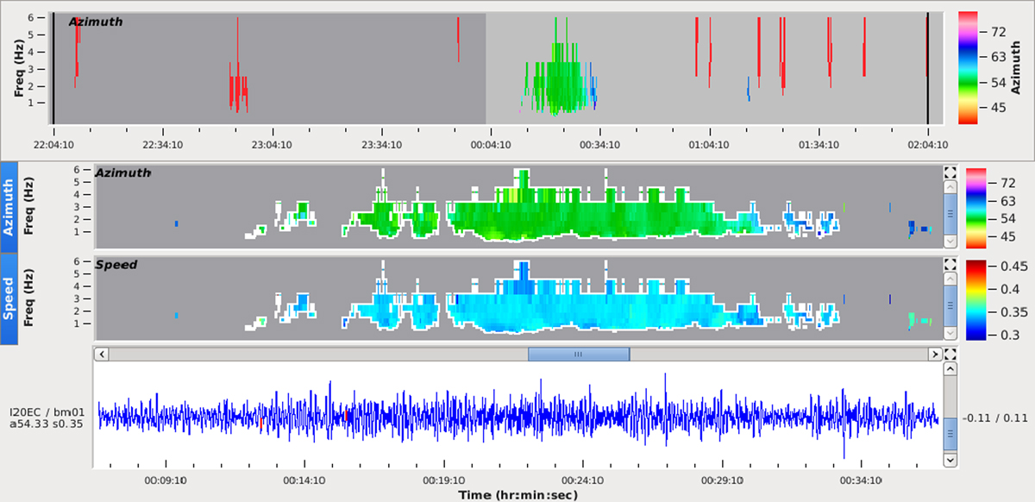
Task: Click down arrow on Speed panel scrollbar
Action: pos(950,333)
